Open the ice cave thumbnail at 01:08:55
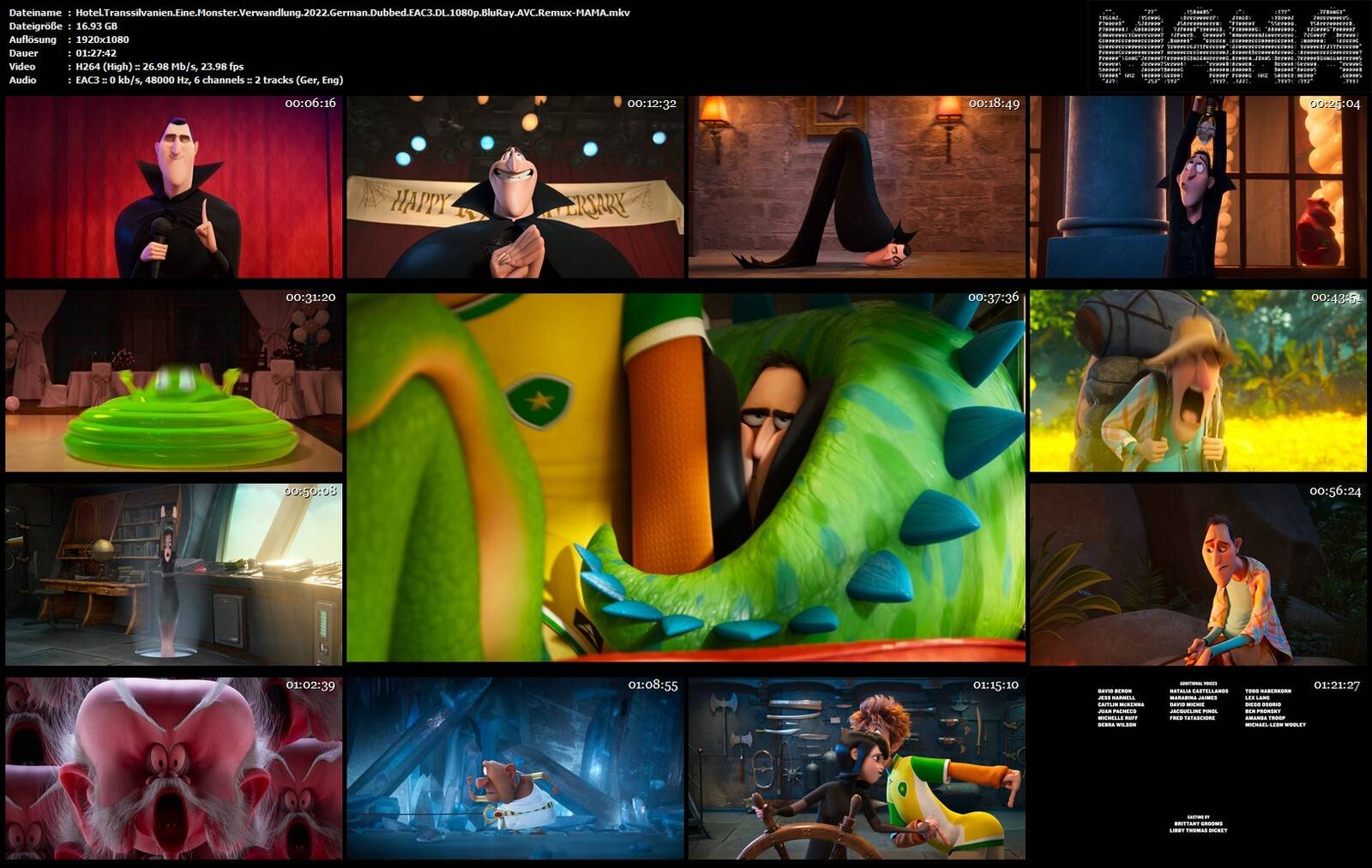1372x868 pixels. coord(515,769)
